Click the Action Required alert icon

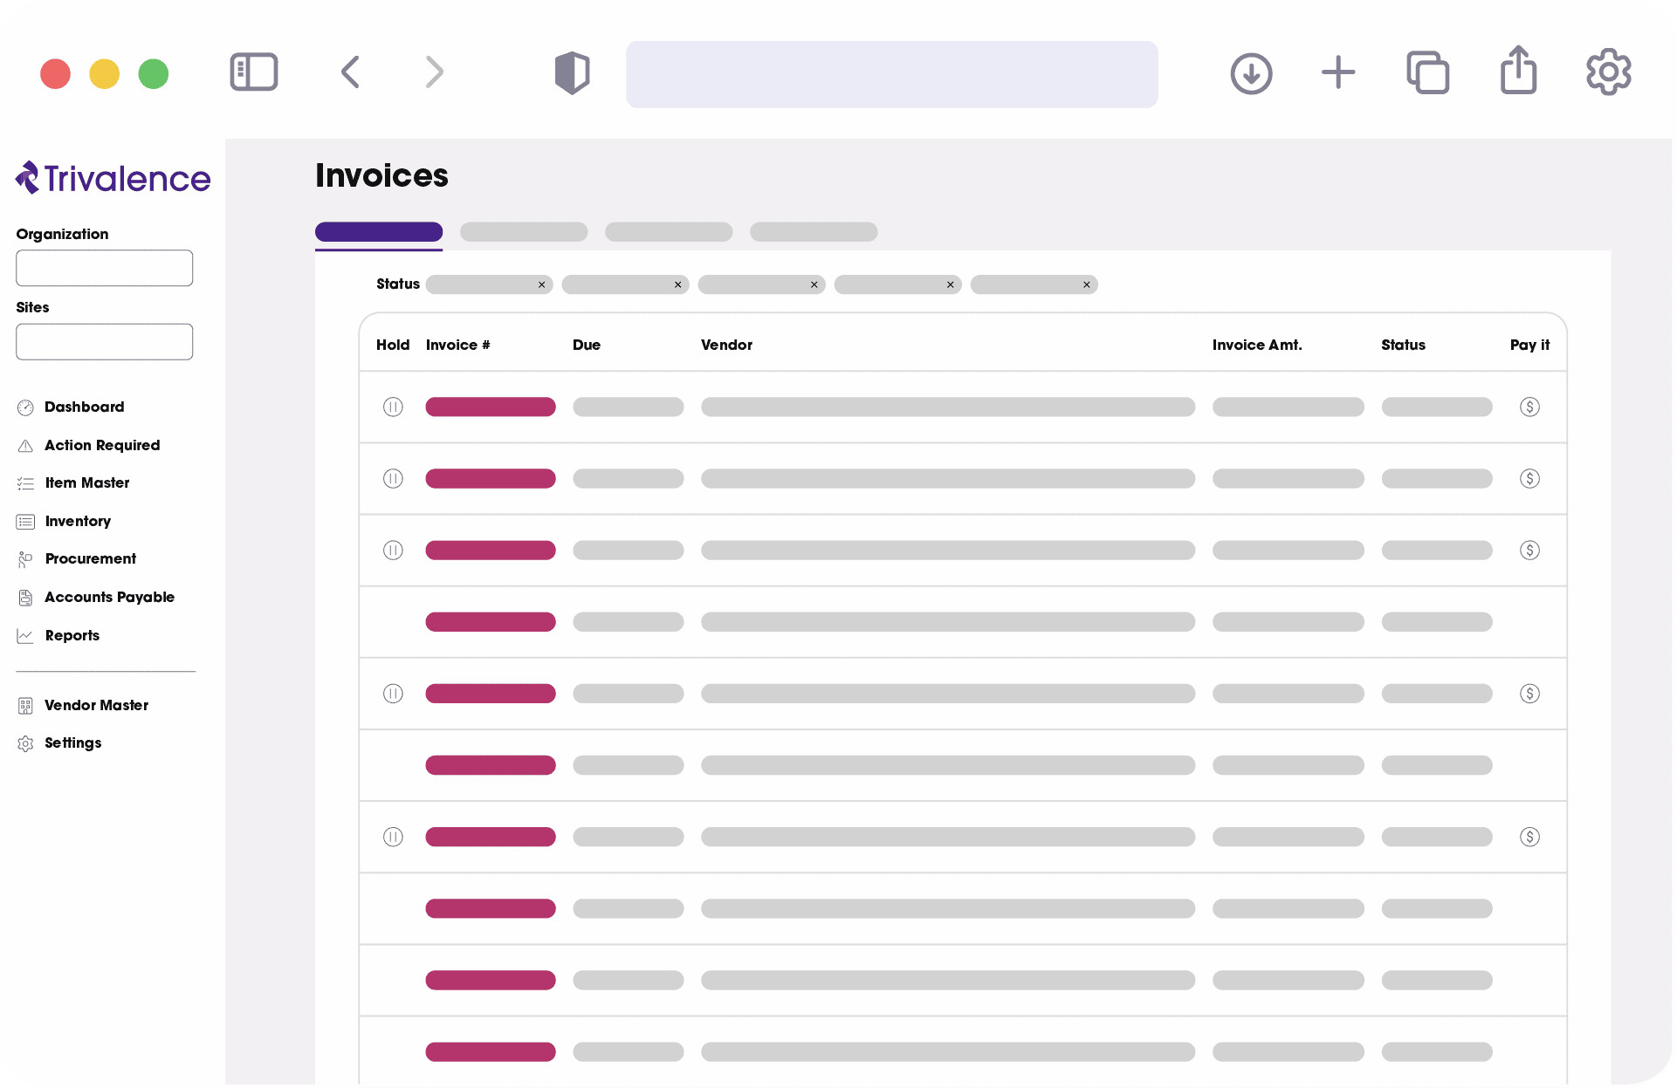click(26, 445)
